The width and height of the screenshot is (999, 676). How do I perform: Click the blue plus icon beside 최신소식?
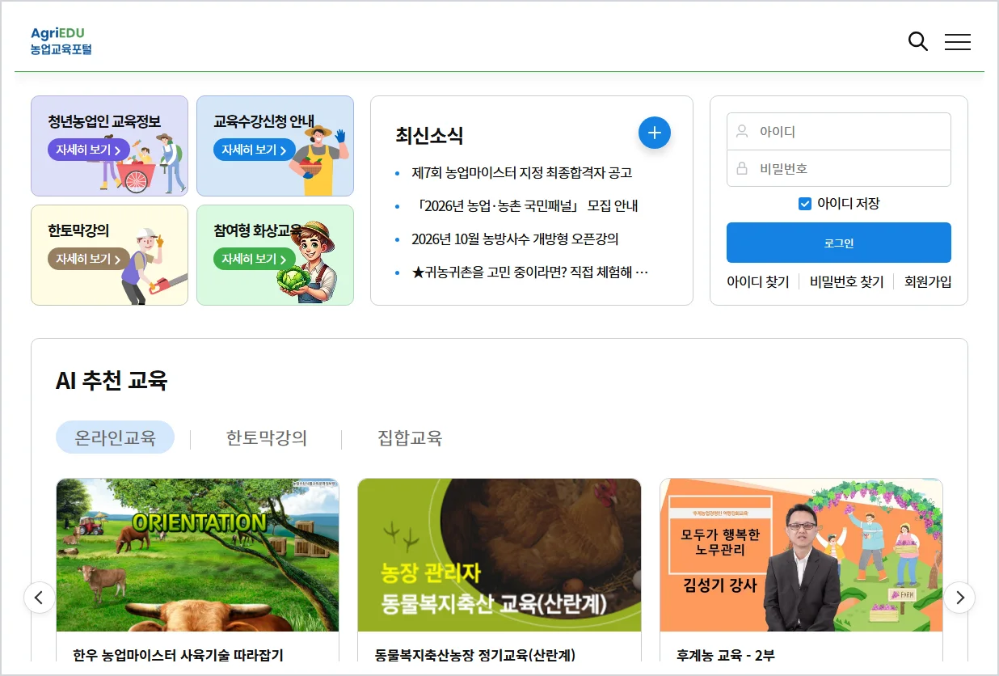tap(655, 133)
